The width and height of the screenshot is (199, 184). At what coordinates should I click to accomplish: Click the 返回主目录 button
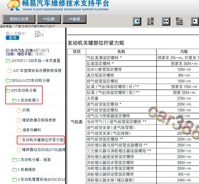pos(19,19)
